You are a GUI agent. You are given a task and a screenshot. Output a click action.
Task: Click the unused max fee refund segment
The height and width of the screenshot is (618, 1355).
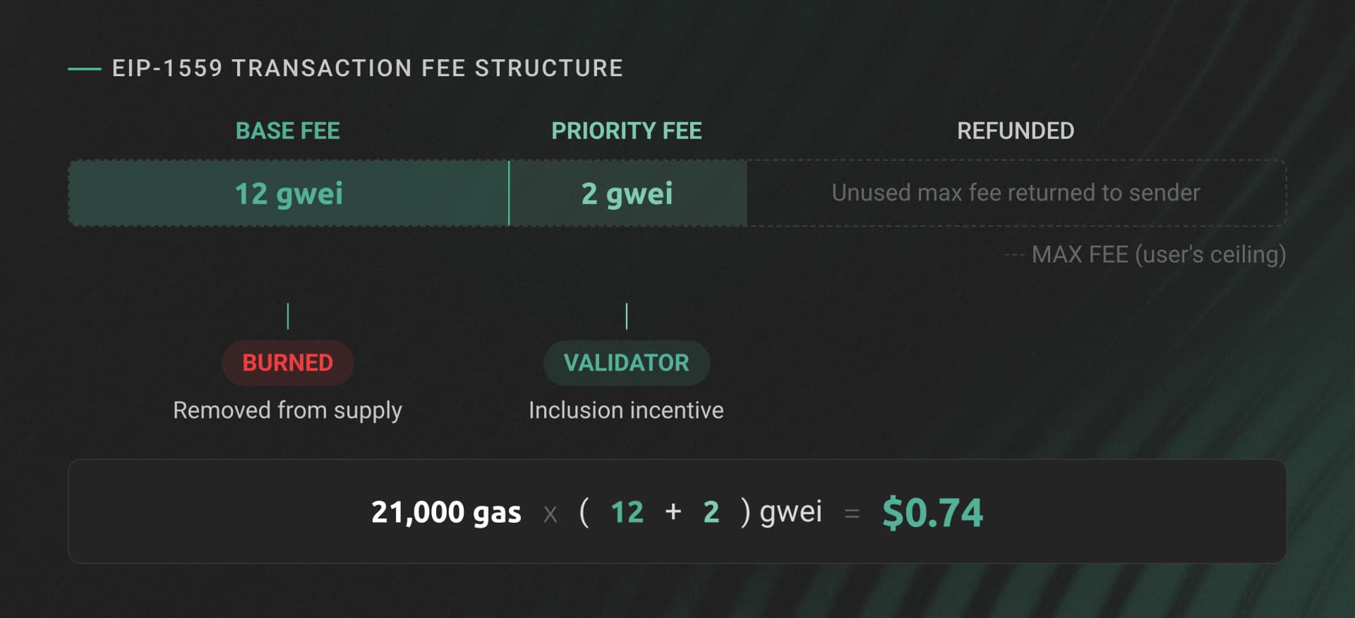[x=1015, y=193]
